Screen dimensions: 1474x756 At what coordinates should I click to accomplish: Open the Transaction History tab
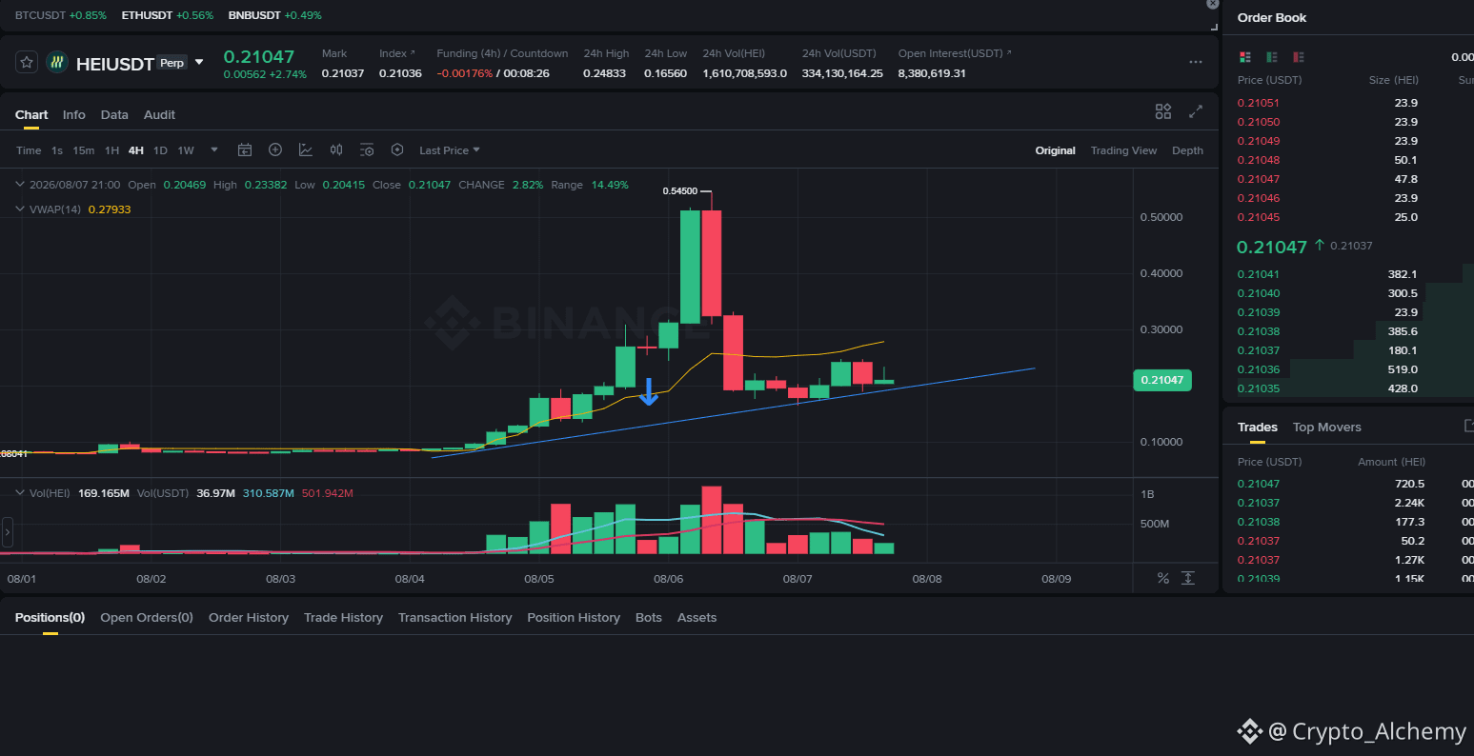click(454, 617)
